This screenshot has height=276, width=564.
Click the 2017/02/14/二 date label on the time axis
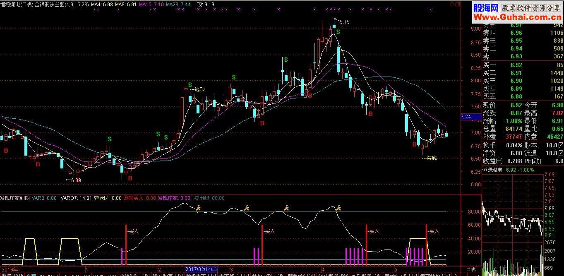click(202, 269)
